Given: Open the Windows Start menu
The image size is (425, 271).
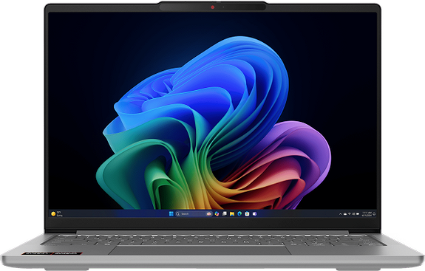Looking at the screenshot, I should click(171, 214).
